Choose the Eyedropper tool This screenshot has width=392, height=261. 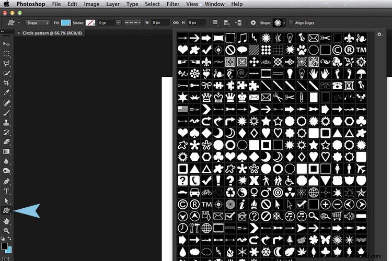click(7, 92)
